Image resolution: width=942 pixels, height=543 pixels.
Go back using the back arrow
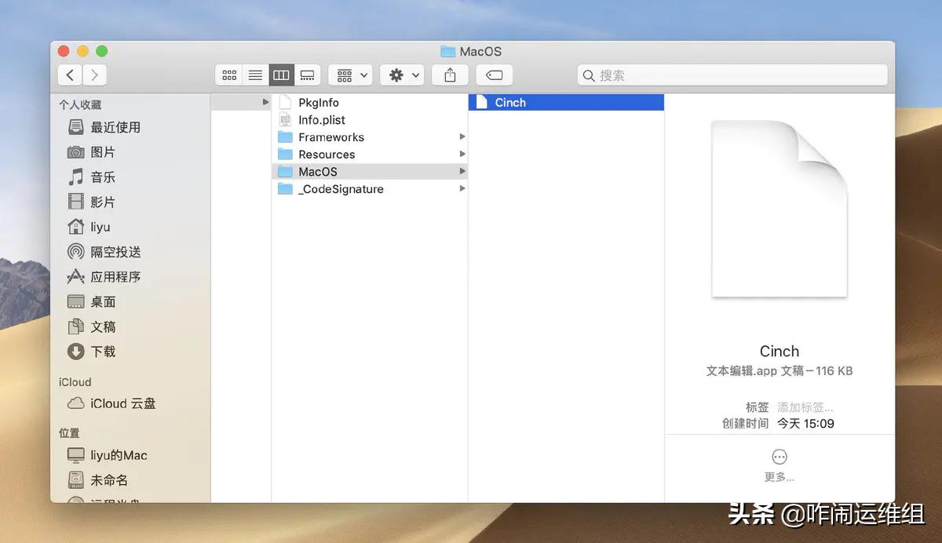coord(69,75)
